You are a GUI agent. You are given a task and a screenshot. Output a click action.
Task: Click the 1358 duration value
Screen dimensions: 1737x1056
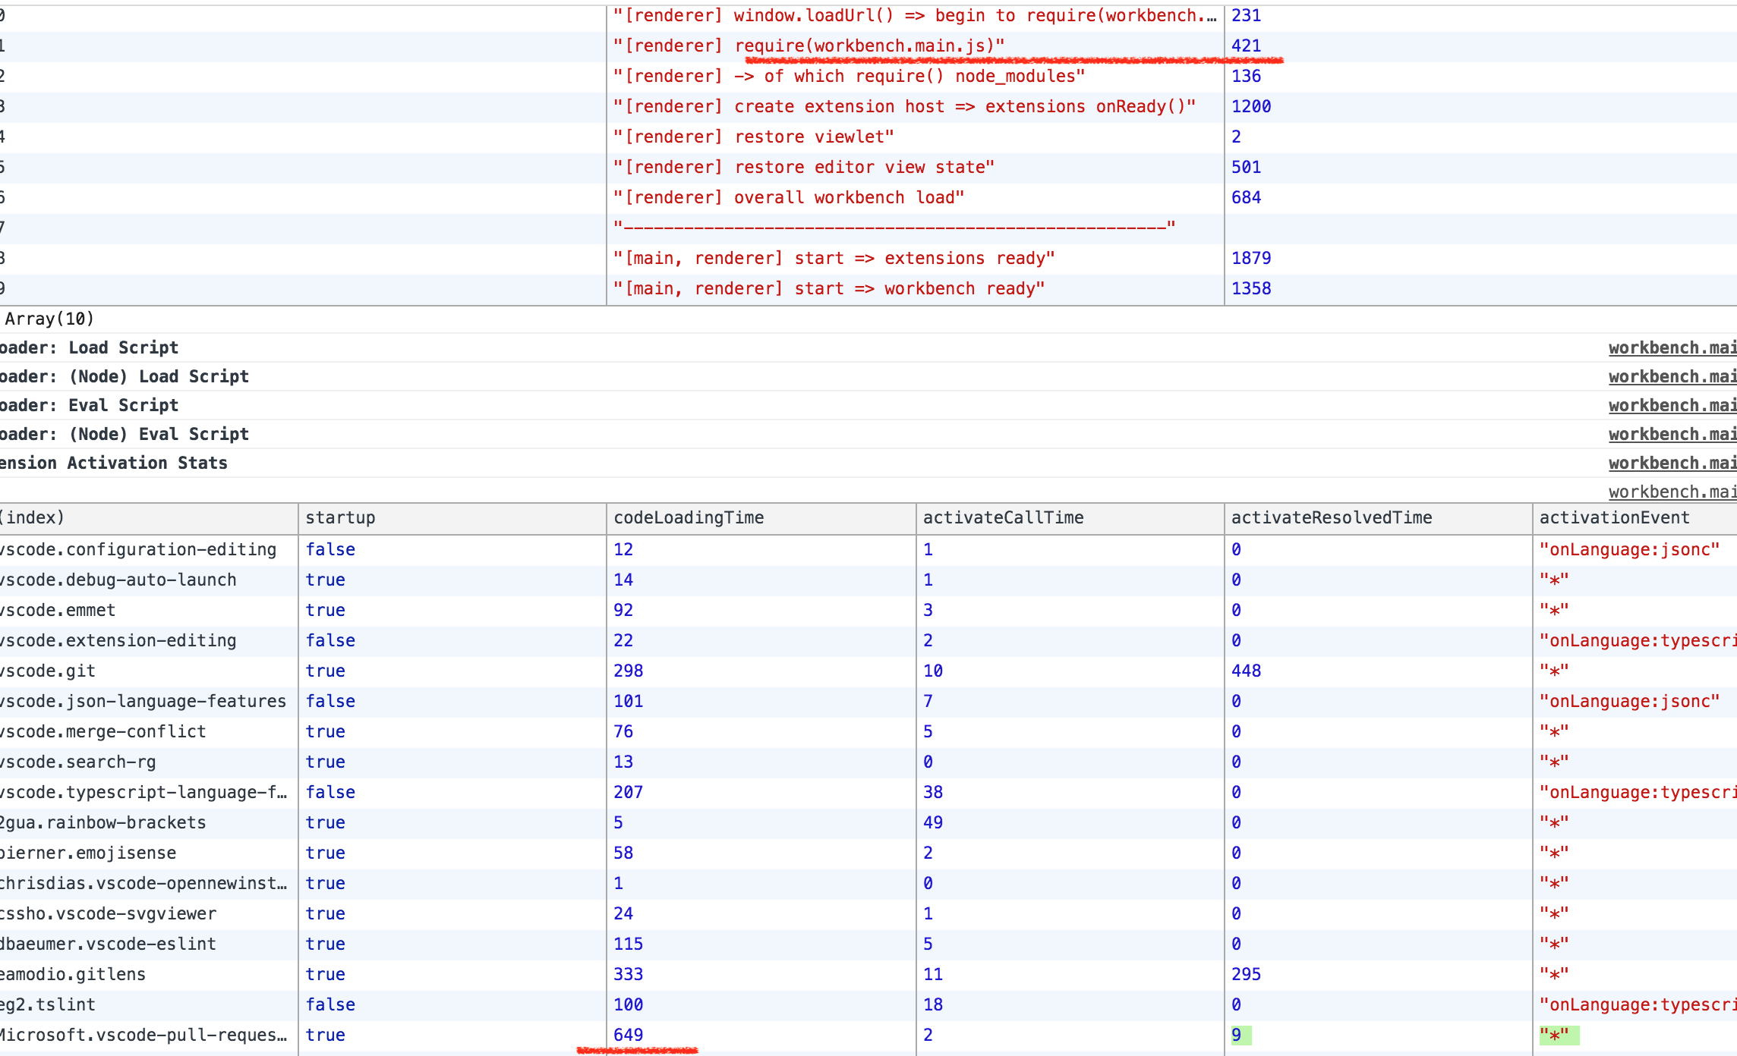click(1251, 289)
